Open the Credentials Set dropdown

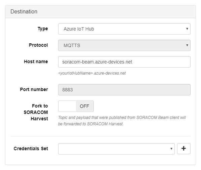pos(116,149)
